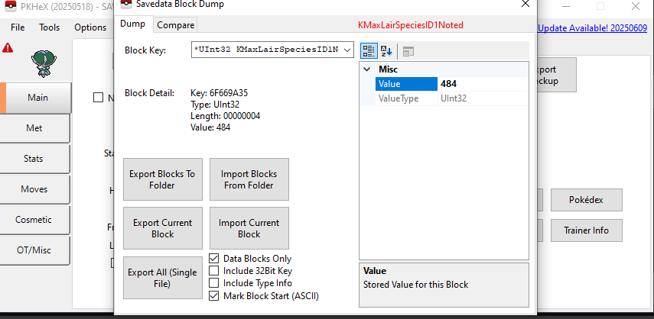This screenshot has height=319, width=654.
Task: Click the Categorized view icon in property grid
Action: [x=368, y=51]
